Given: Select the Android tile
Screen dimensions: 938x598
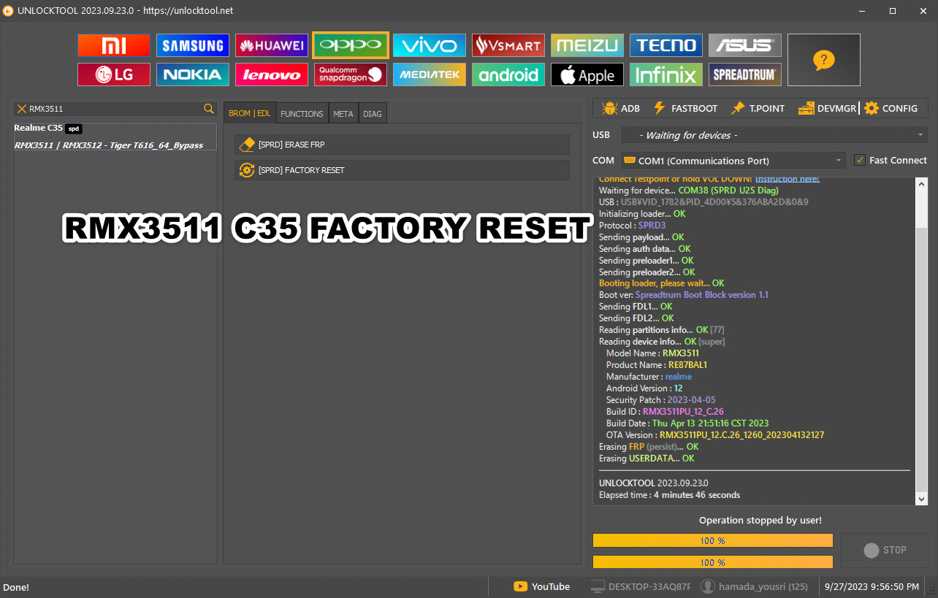Looking at the screenshot, I should click(x=508, y=74).
